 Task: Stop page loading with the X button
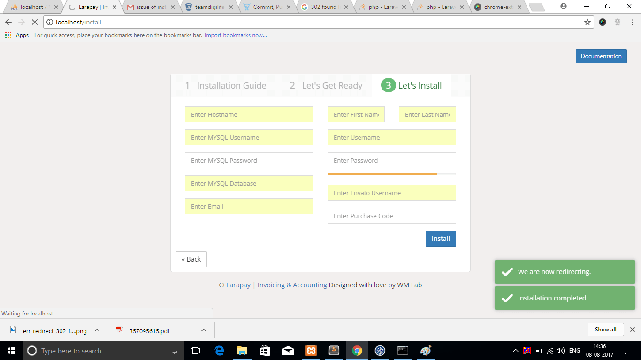click(34, 22)
